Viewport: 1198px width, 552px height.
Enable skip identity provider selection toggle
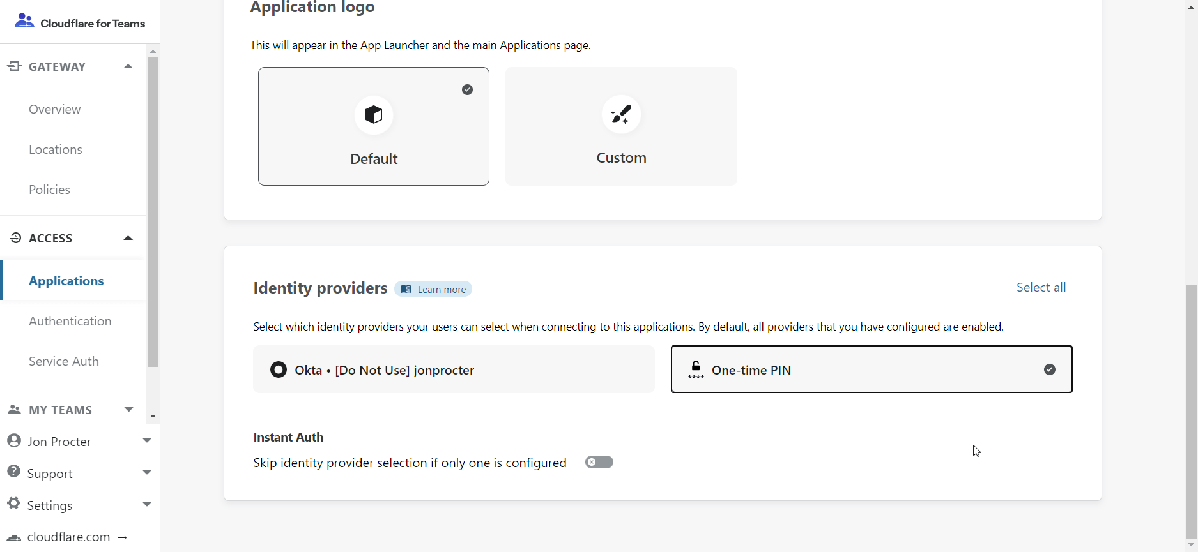pos(598,461)
